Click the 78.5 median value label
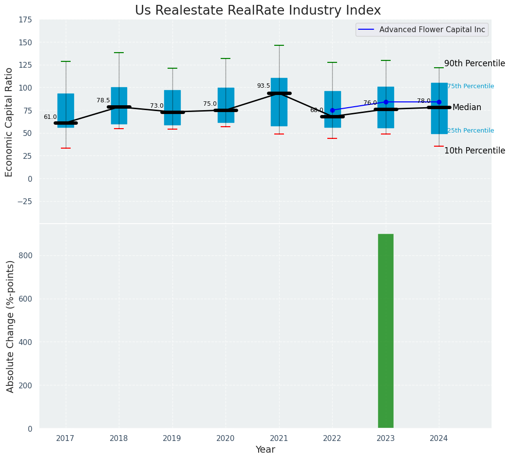 click(x=103, y=101)
